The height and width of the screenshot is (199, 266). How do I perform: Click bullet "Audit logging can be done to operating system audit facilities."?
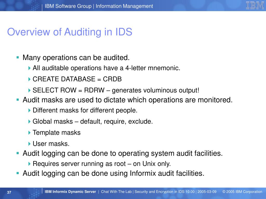click(123, 153)
